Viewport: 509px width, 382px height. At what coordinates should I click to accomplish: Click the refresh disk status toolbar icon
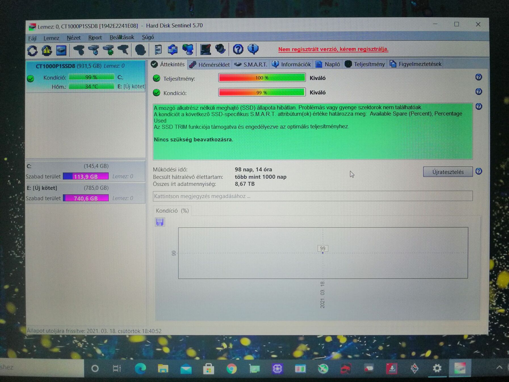(x=32, y=51)
